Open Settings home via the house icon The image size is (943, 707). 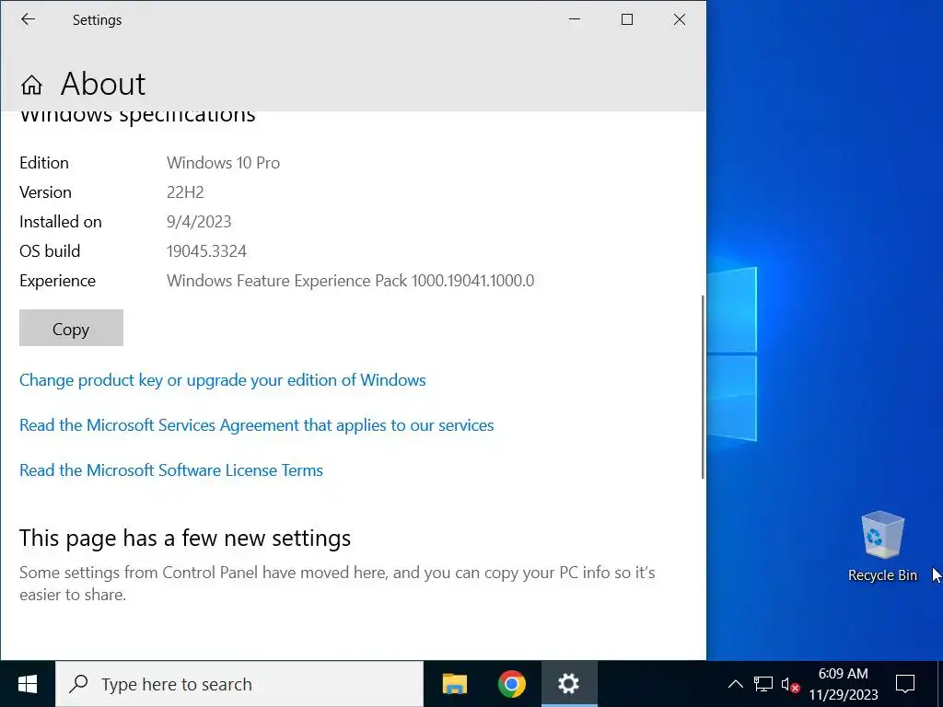(32, 85)
